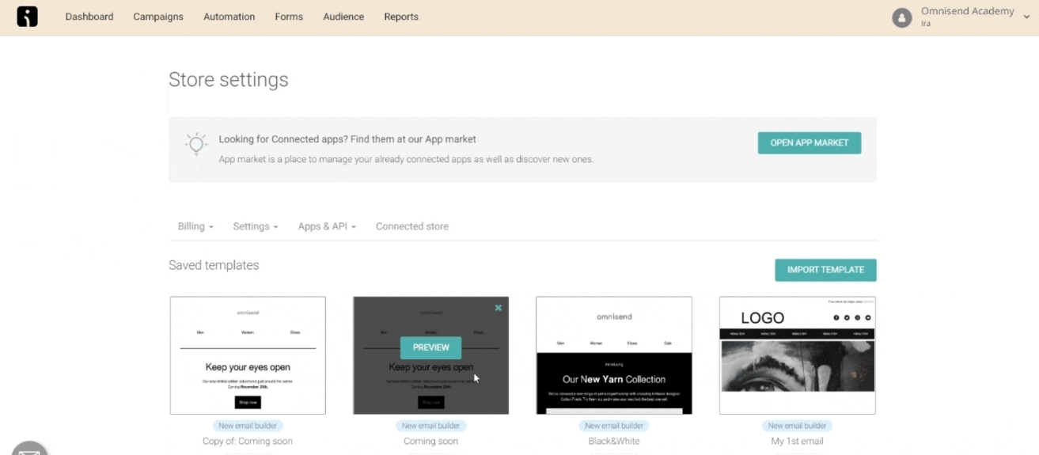The height and width of the screenshot is (455, 1039).
Task: Open the Dashboard menu item
Action: click(89, 17)
